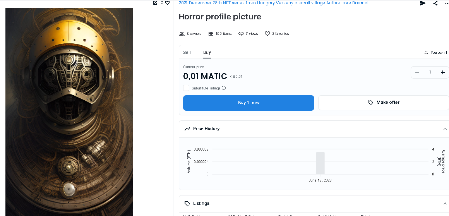
Task: Click the transfer arrow icon at top right
Action: 422,3
